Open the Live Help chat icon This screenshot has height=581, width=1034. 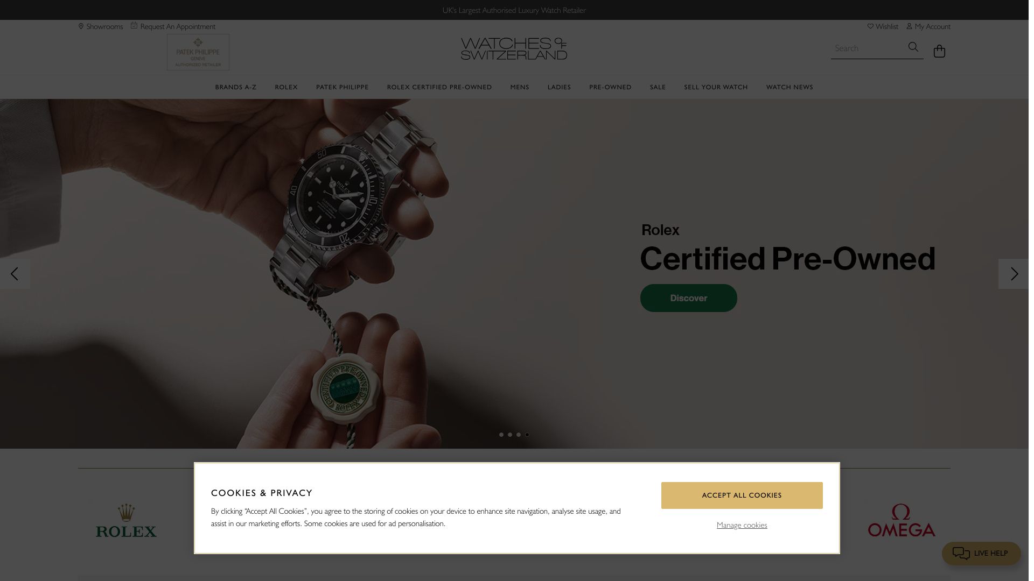(961, 553)
